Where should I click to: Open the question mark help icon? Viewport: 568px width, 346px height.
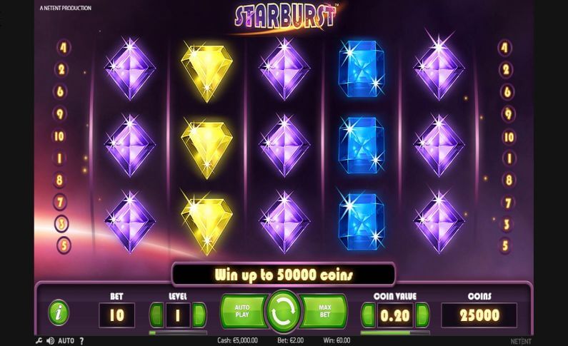pyautogui.click(x=81, y=340)
